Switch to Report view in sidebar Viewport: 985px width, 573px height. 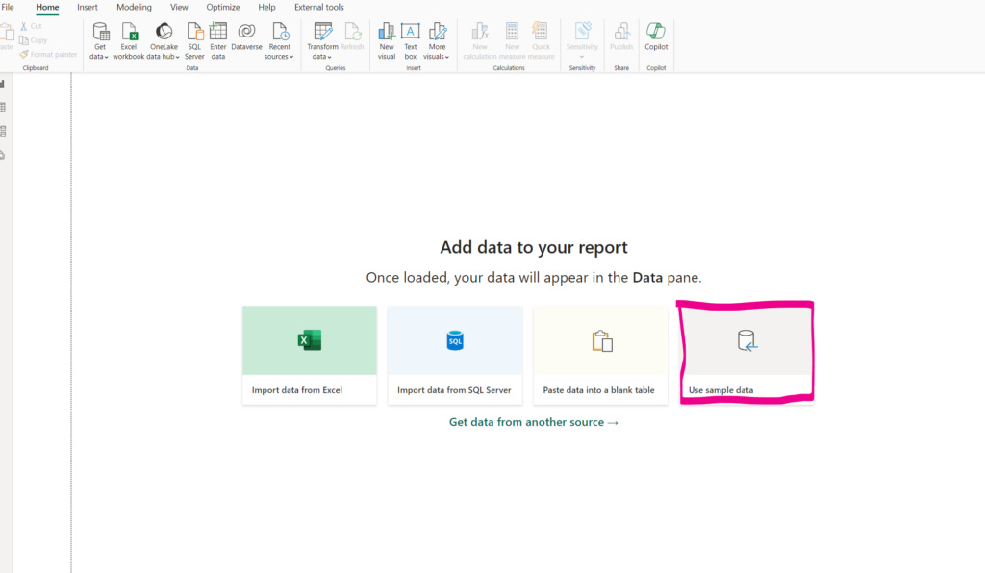pyautogui.click(x=3, y=84)
